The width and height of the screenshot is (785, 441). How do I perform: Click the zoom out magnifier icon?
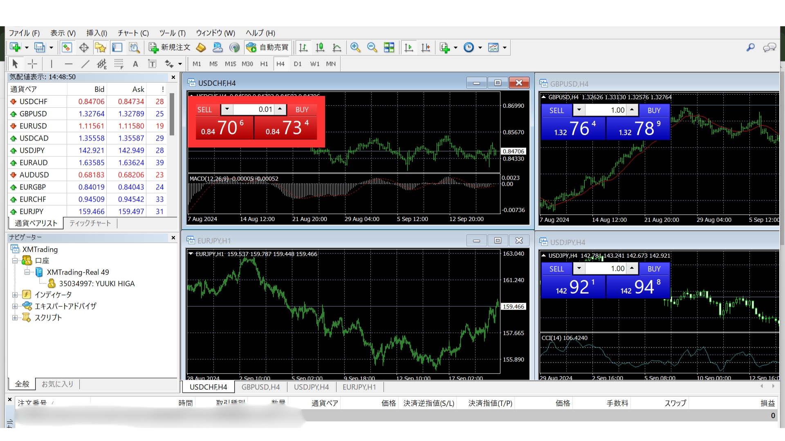point(372,48)
